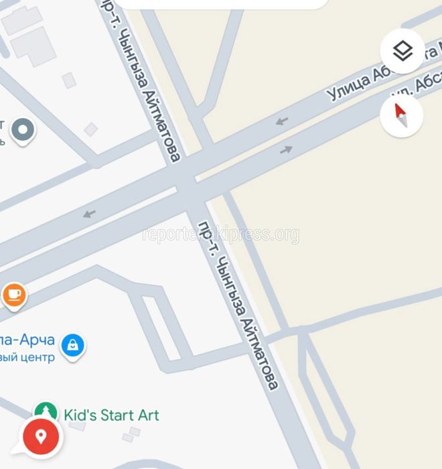
Task: Select the green tree park marker
Action: [x=46, y=410]
